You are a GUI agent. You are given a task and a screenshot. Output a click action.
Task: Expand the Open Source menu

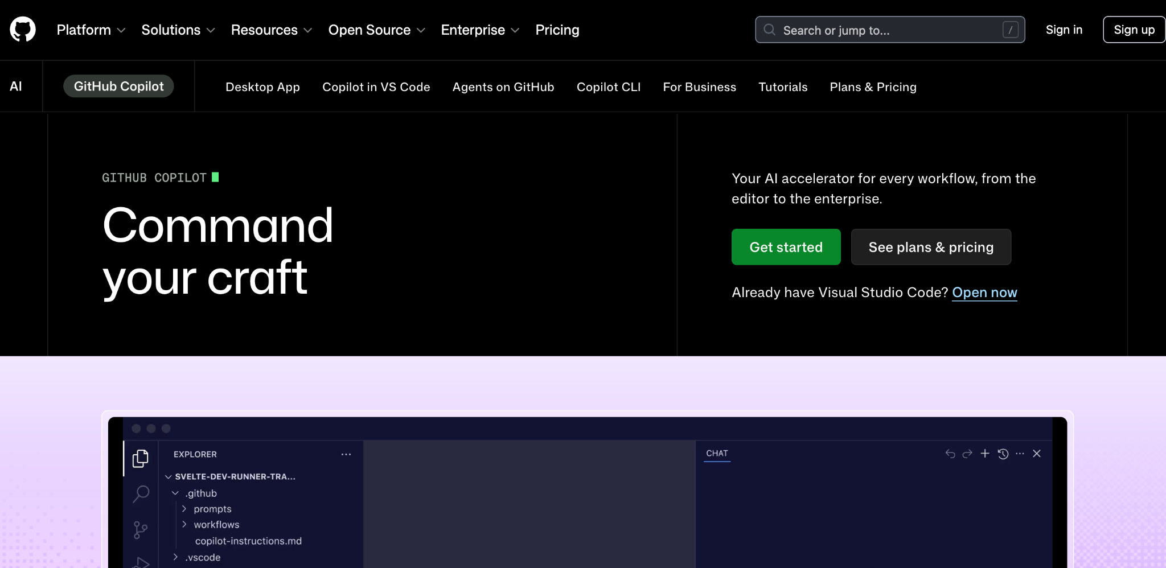pos(377,30)
